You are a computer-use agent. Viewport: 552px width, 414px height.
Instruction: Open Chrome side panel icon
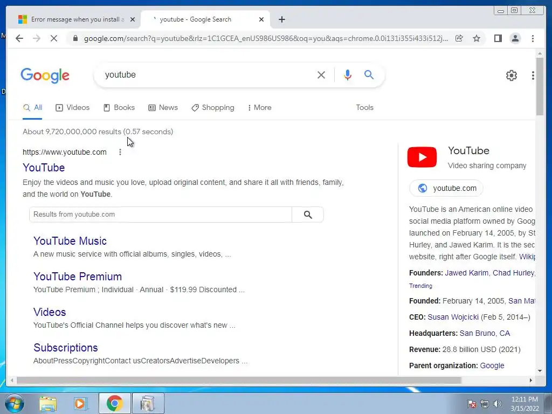pos(498,38)
